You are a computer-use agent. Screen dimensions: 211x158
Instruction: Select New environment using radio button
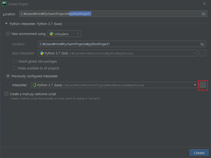8,34
